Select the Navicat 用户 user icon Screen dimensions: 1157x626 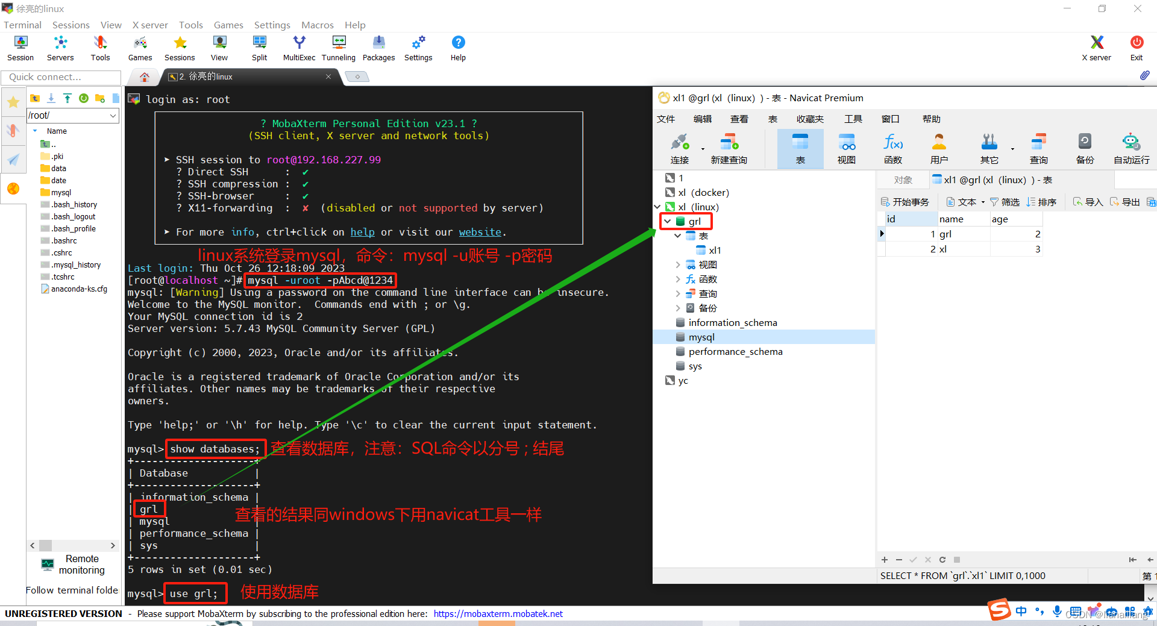tap(939, 149)
